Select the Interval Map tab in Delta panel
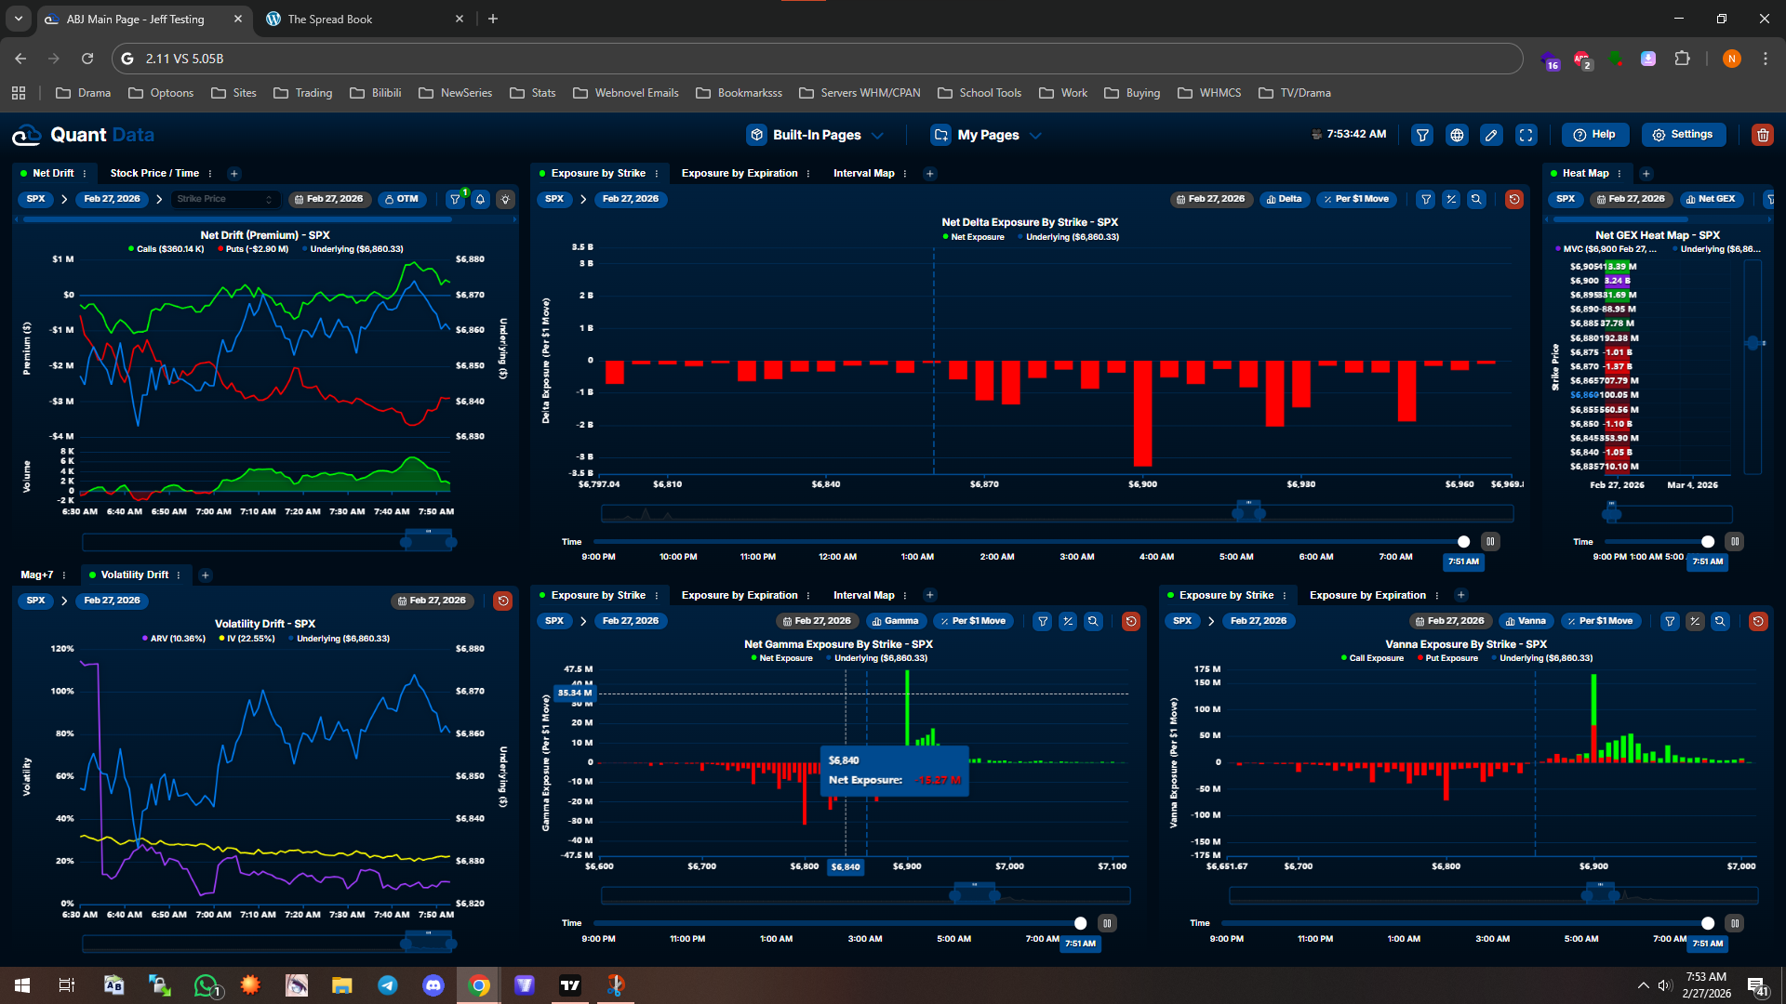 point(863,173)
